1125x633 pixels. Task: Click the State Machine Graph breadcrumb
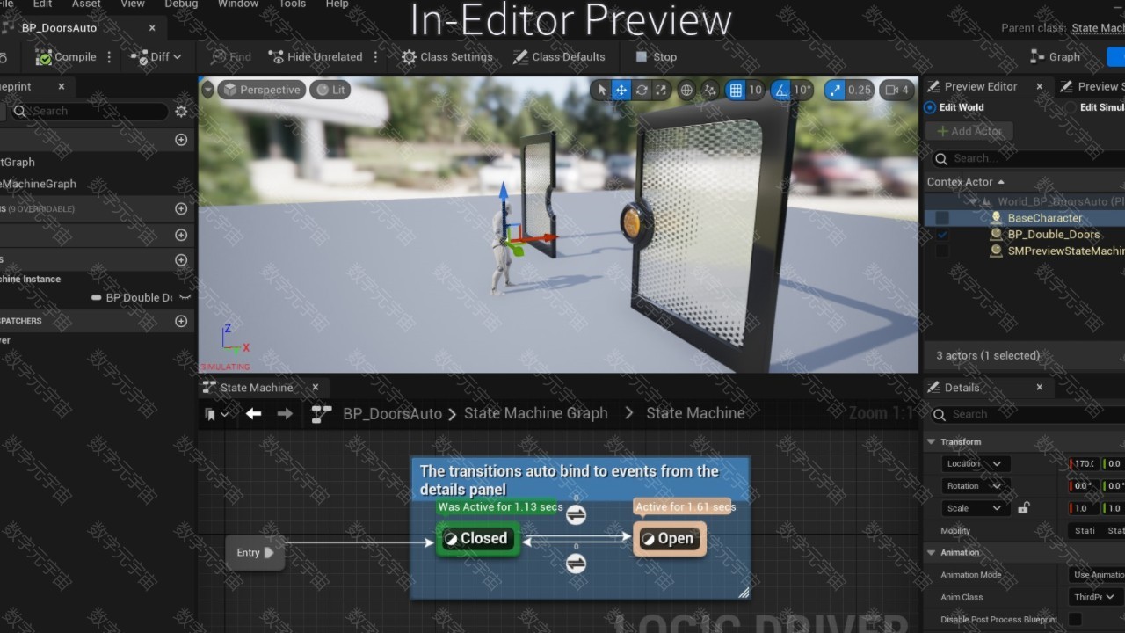click(535, 413)
